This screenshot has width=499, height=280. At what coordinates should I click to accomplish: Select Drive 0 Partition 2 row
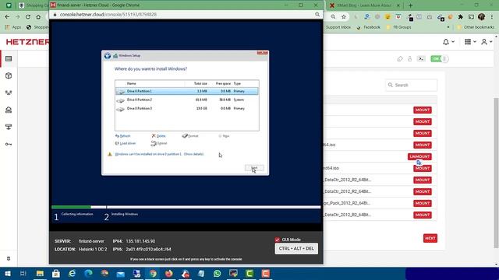click(187, 100)
